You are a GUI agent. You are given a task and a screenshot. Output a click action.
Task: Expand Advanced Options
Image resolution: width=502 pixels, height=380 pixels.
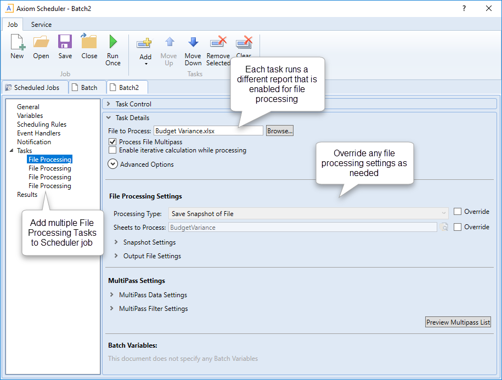coord(113,164)
